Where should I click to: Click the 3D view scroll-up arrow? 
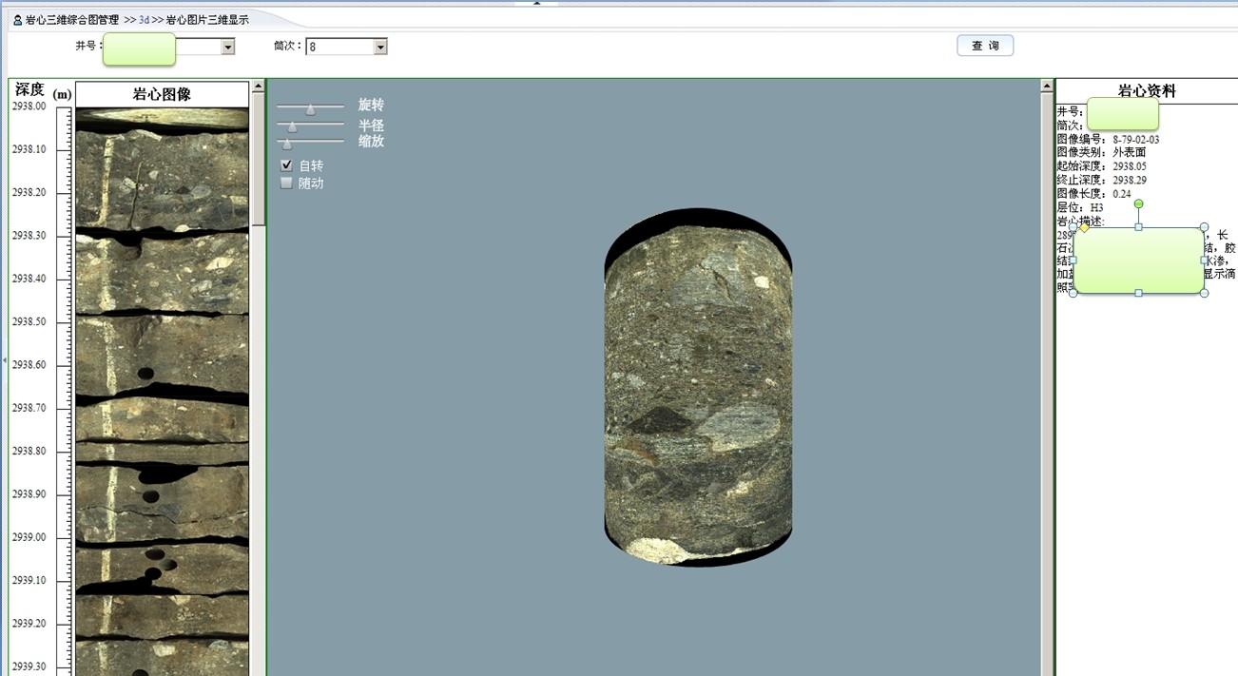pyautogui.click(x=1047, y=87)
